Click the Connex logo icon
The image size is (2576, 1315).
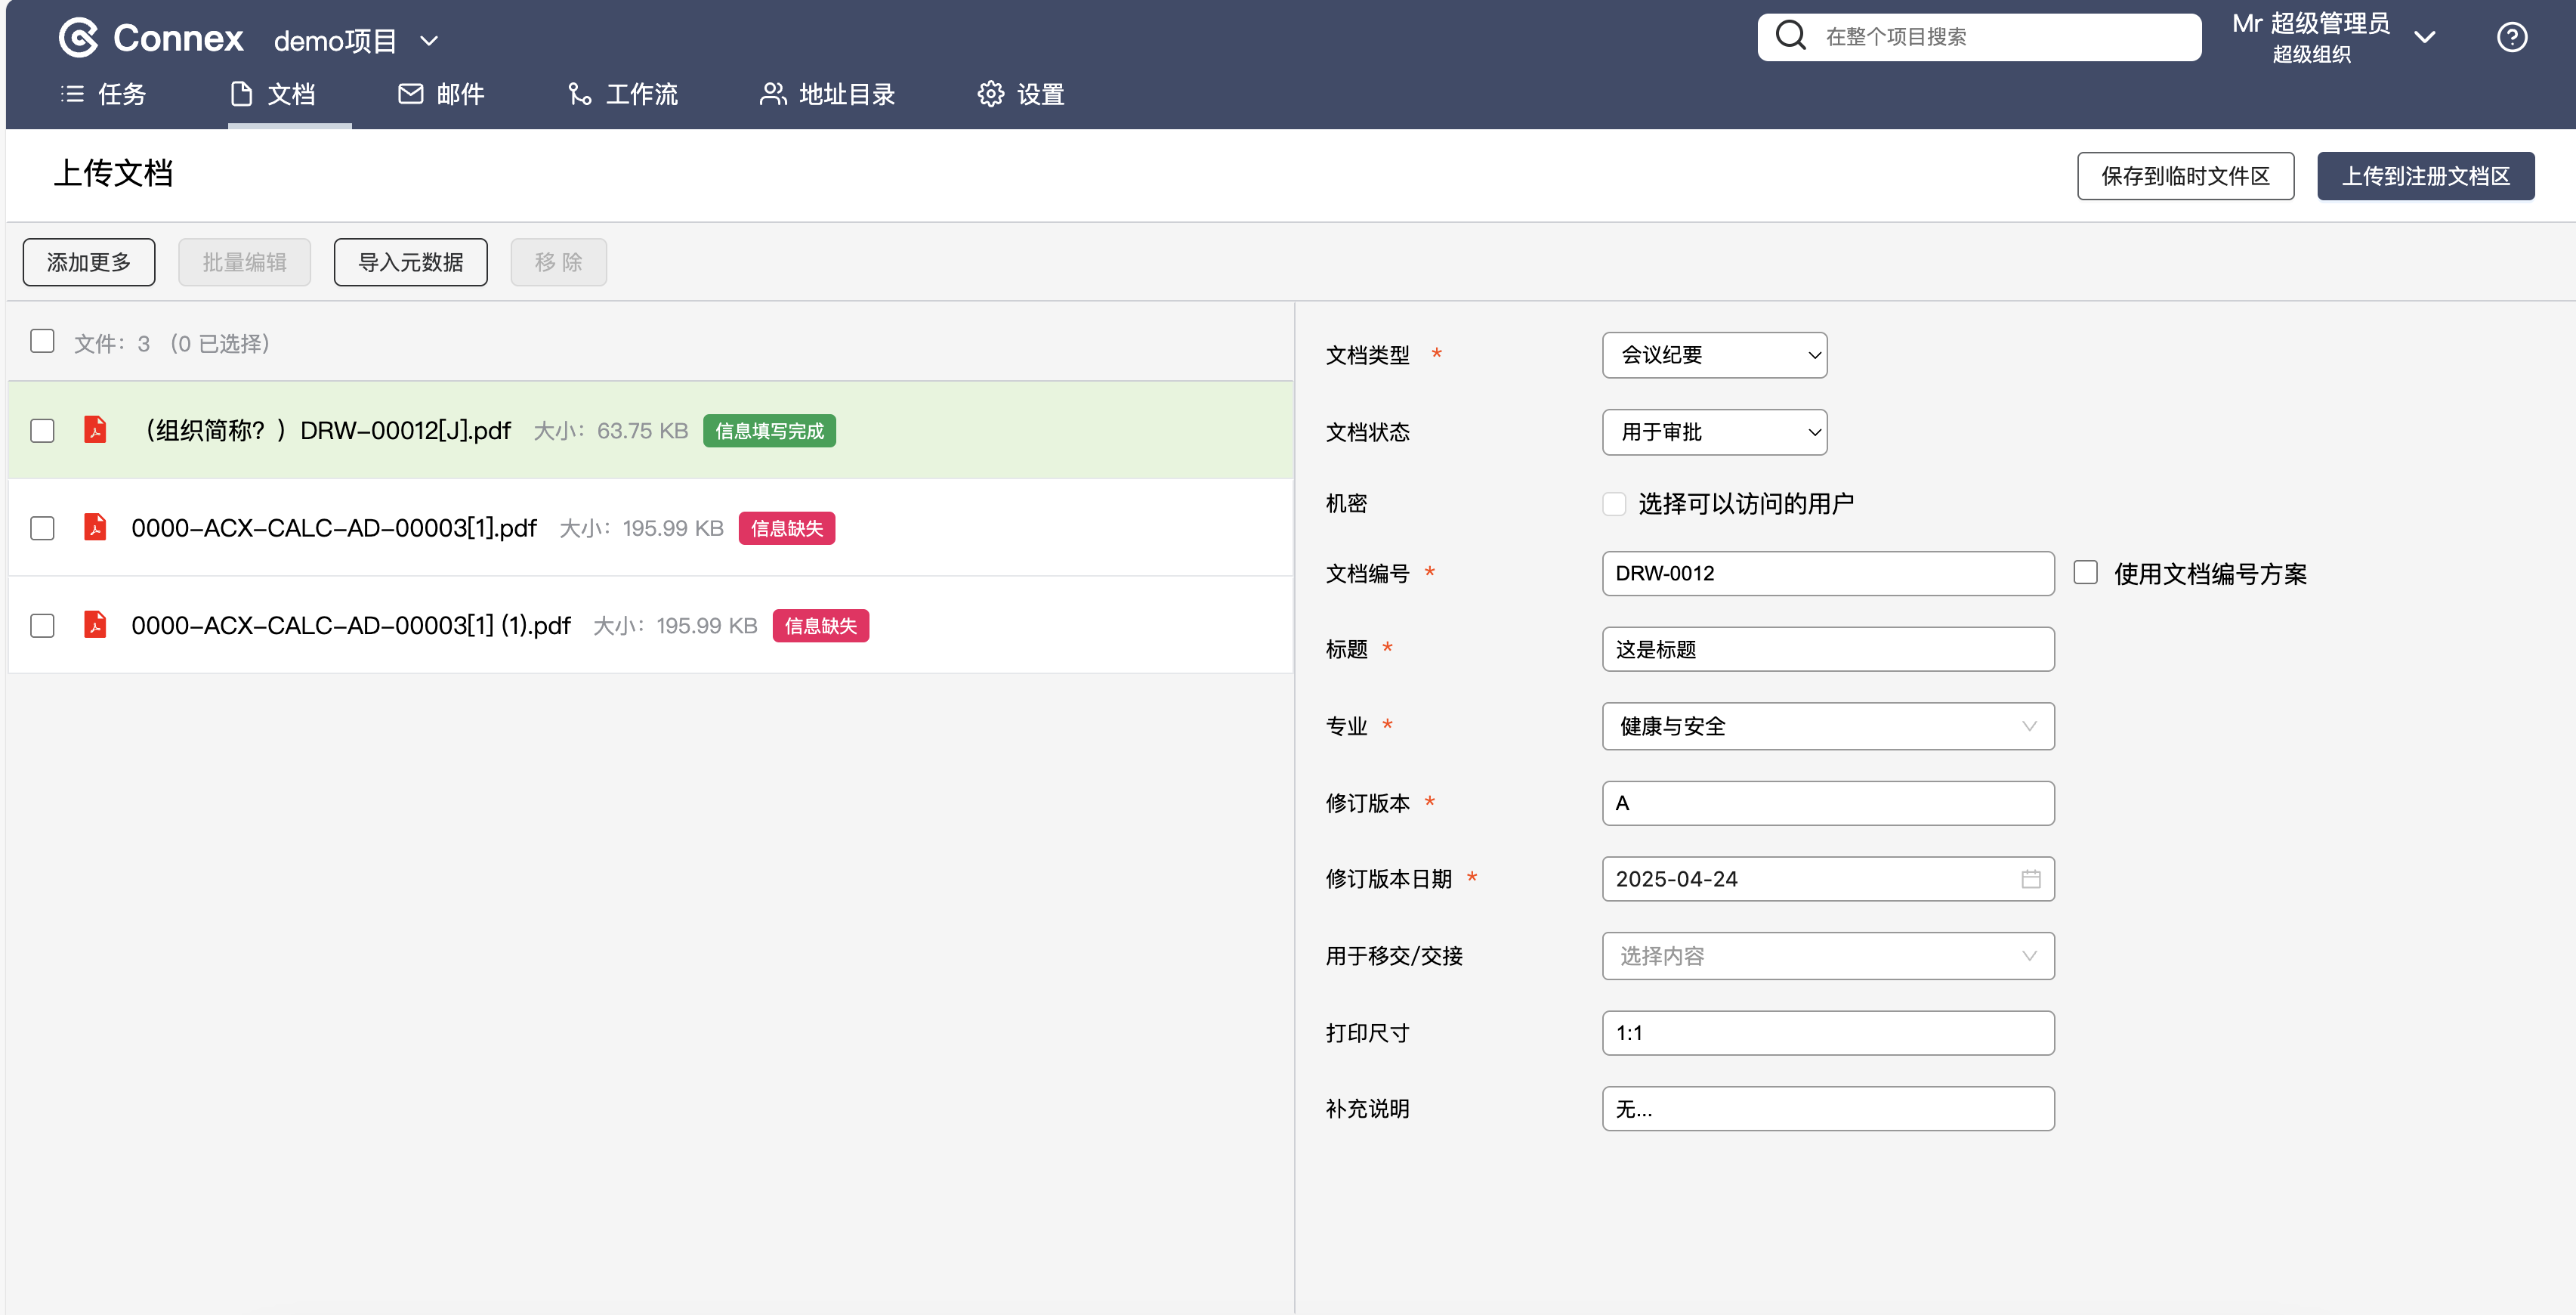point(78,38)
